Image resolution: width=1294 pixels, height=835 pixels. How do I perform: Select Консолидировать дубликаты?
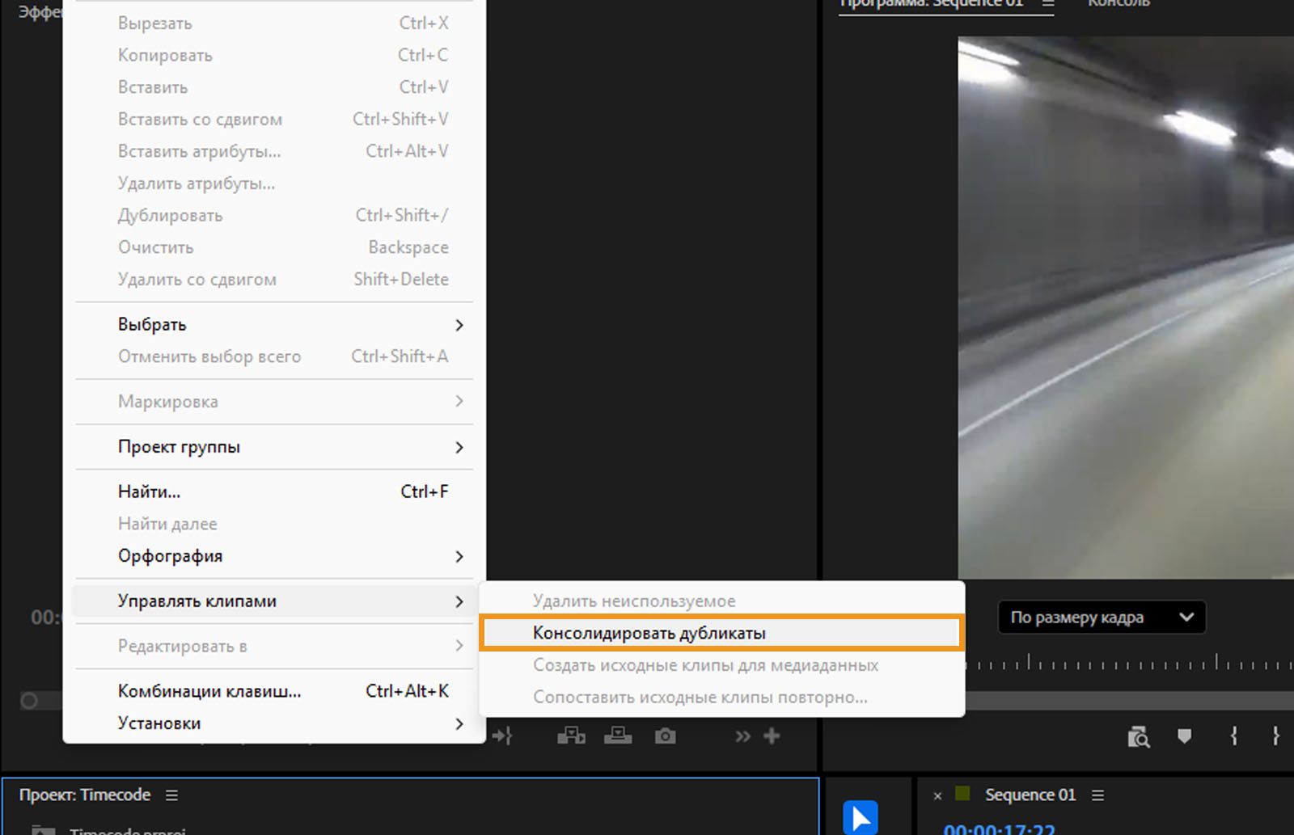point(721,633)
